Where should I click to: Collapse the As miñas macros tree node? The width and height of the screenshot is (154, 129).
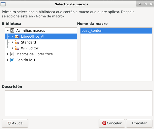[8, 30]
